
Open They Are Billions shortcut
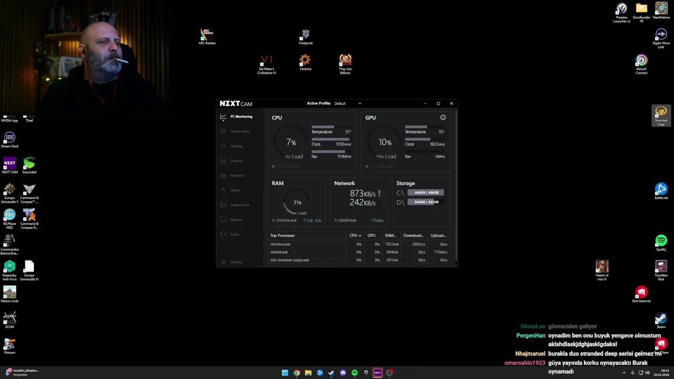[x=345, y=64]
